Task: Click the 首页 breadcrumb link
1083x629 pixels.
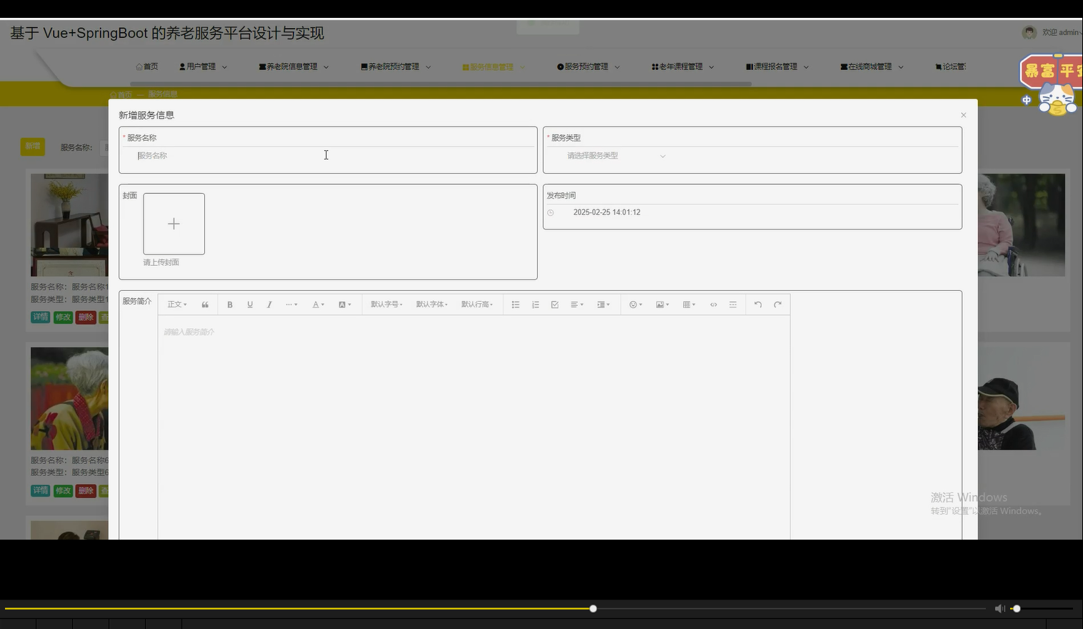Action: pyautogui.click(x=122, y=94)
